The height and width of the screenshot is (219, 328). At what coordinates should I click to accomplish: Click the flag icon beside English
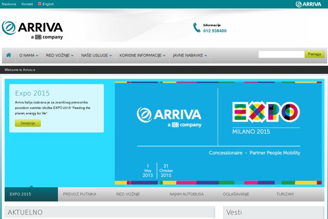40,4
